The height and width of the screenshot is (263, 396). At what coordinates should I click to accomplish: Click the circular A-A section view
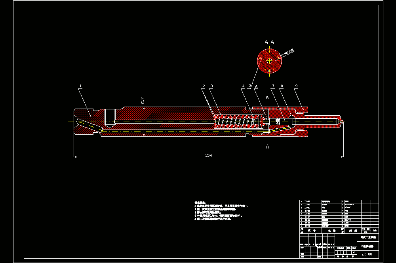pyautogui.click(x=269, y=61)
